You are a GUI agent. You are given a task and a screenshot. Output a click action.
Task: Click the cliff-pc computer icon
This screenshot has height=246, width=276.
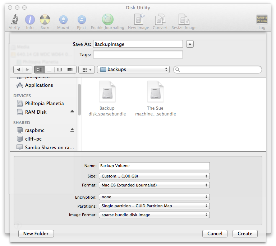point(20,139)
